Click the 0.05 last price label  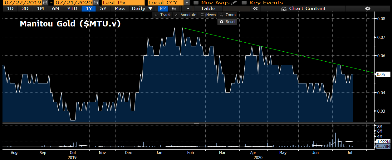382,74
